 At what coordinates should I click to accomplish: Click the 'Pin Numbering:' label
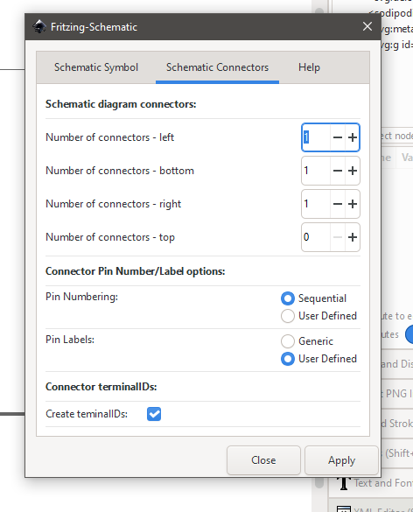point(81,297)
